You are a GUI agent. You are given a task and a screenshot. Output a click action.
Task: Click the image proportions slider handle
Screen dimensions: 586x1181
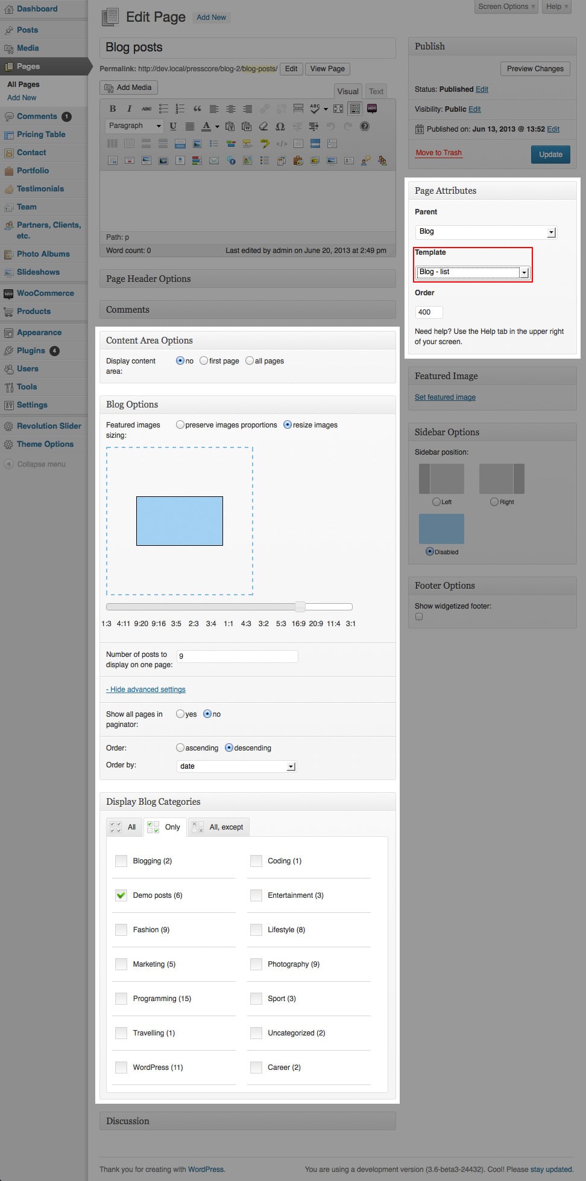[300, 607]
